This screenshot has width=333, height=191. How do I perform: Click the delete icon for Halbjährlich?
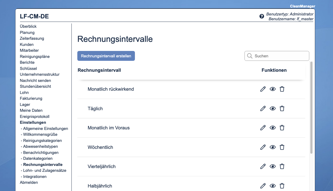282,186
